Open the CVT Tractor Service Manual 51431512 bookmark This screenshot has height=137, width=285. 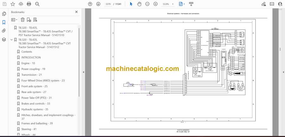click(x=45, y=43)
